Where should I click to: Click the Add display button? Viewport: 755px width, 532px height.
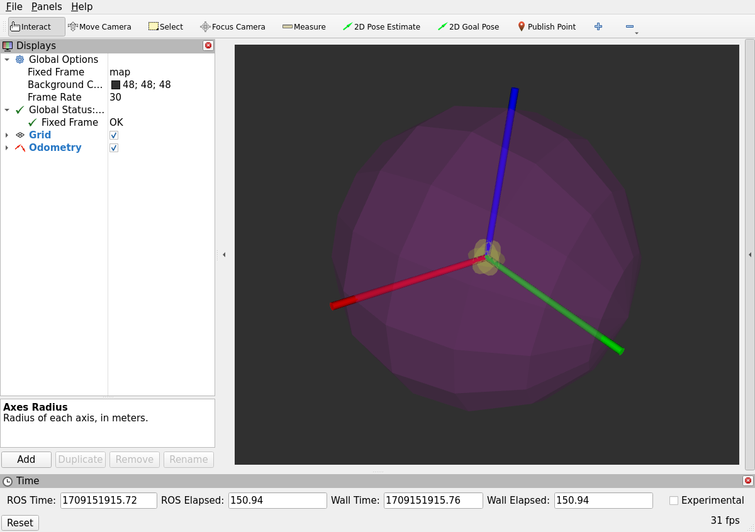pos(26,459)
